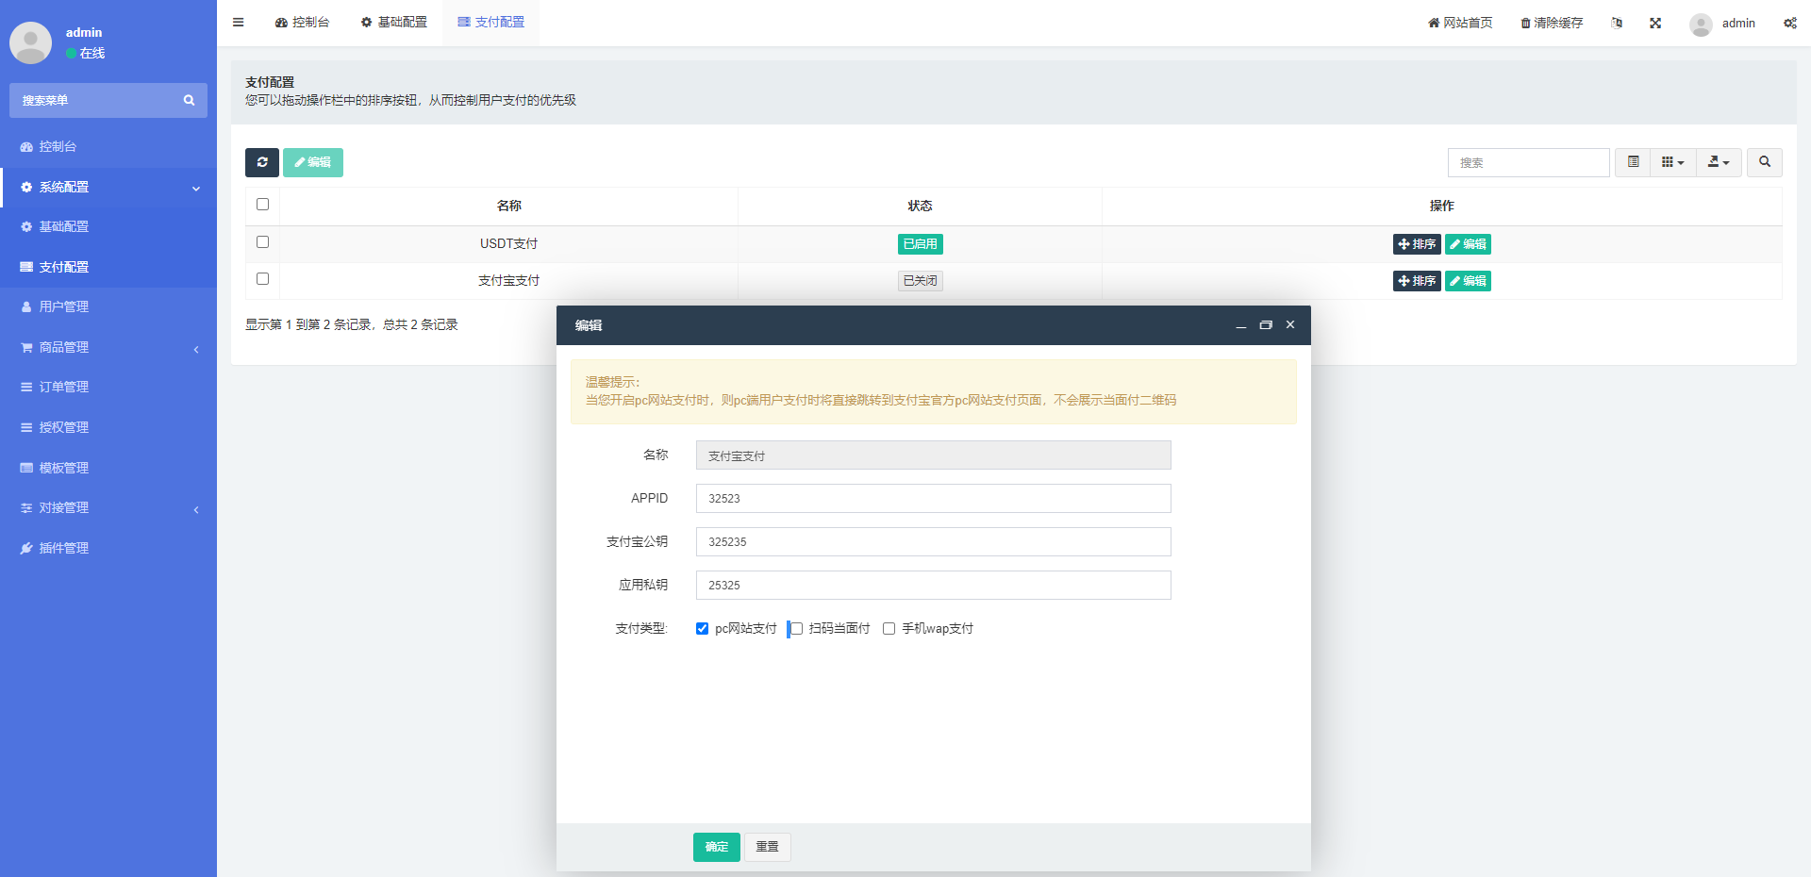Open the admin user menu in header
The width and height of the screenshot is (1811, 877).
tap(1722, 23)
